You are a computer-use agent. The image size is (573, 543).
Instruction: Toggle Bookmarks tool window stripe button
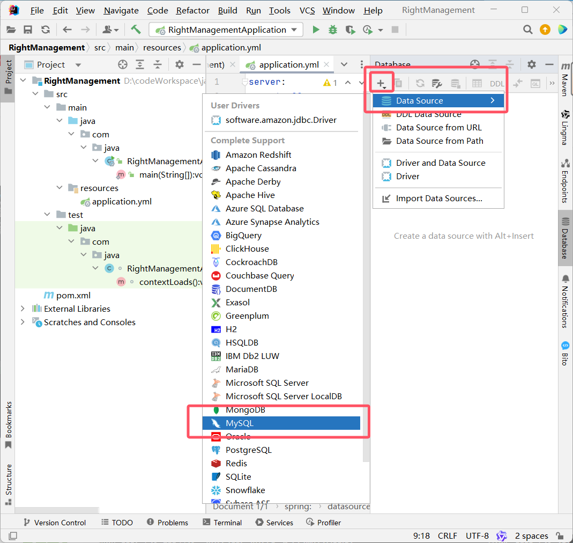coord(8,425)
